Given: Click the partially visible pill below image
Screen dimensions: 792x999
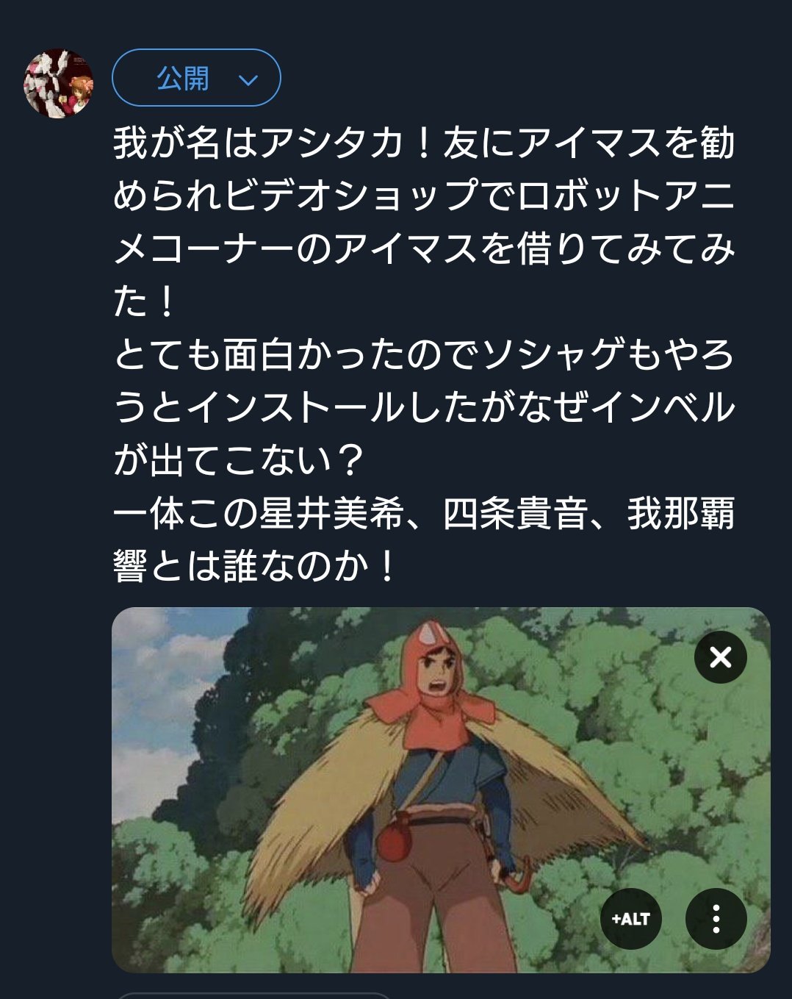Looking at the screenshot, I should coord(253,995).
